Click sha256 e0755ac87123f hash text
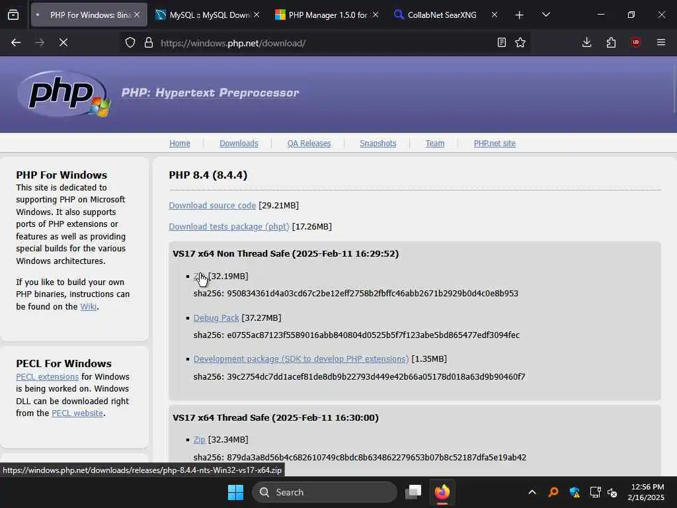677x508 pixels. point(356,335)
